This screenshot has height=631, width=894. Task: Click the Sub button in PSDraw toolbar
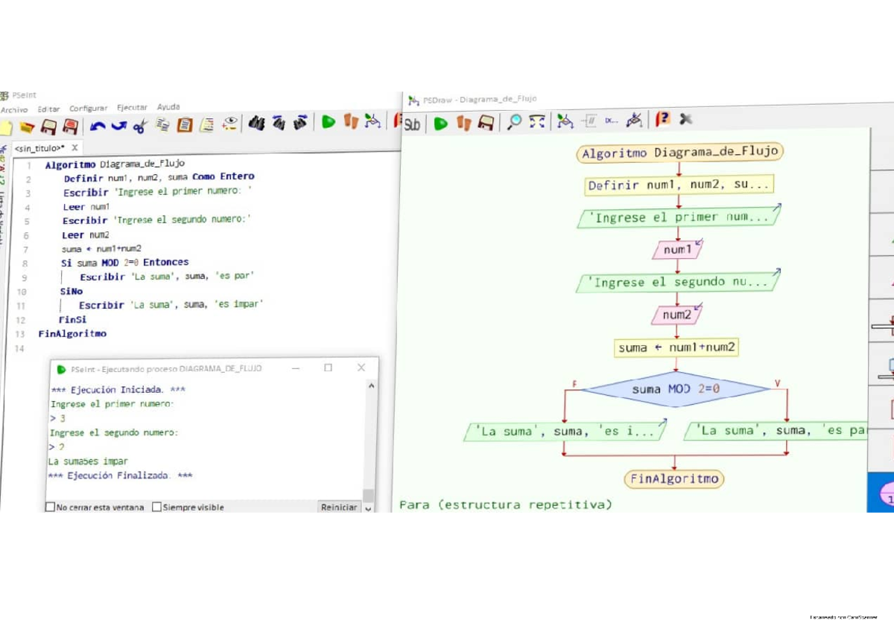tap(412, 123)
